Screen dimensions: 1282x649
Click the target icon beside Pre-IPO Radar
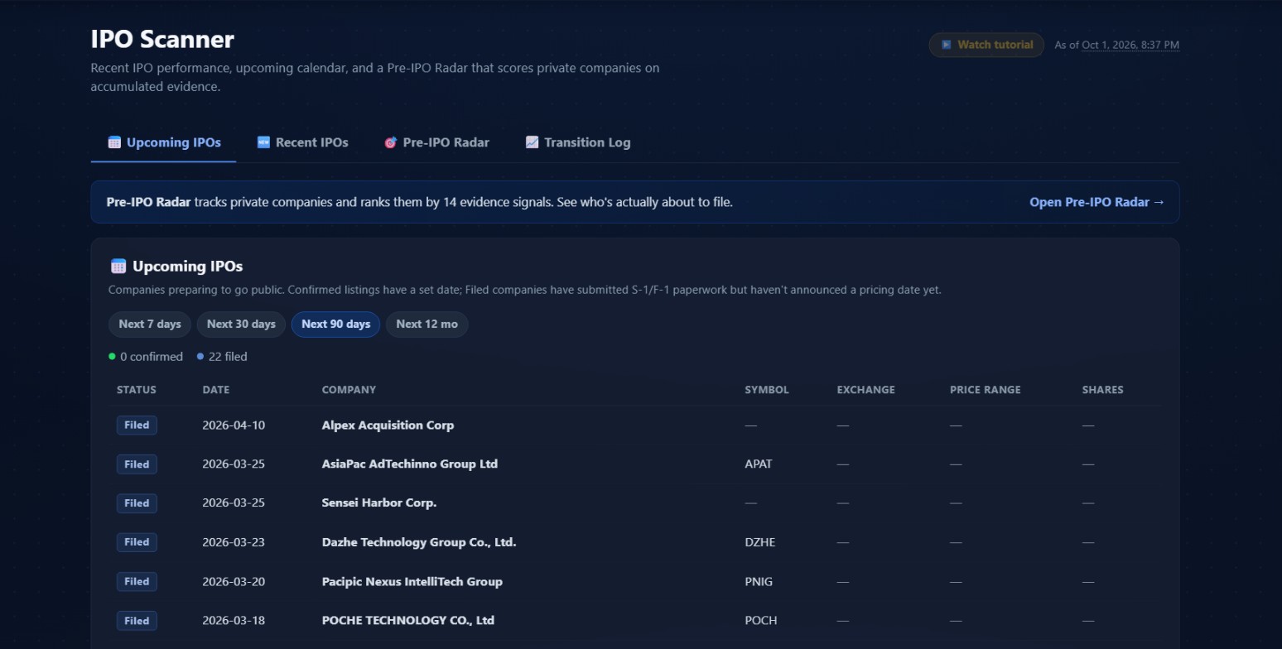pyautogui.click(x=391, y=142)
